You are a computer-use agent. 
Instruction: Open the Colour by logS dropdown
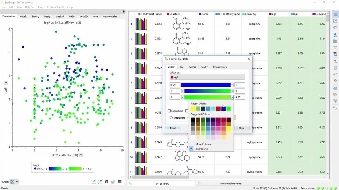pyautogui.click(x=207, y=77)
